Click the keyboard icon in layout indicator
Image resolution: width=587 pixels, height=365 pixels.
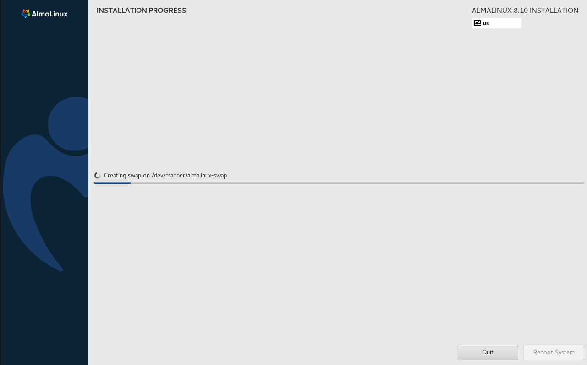click(x=477, y=23)
